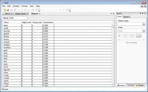The width and height of the screenshot is (148, 92).
Task: Select the Rhymer tab
Action: [x=35, y=14]
